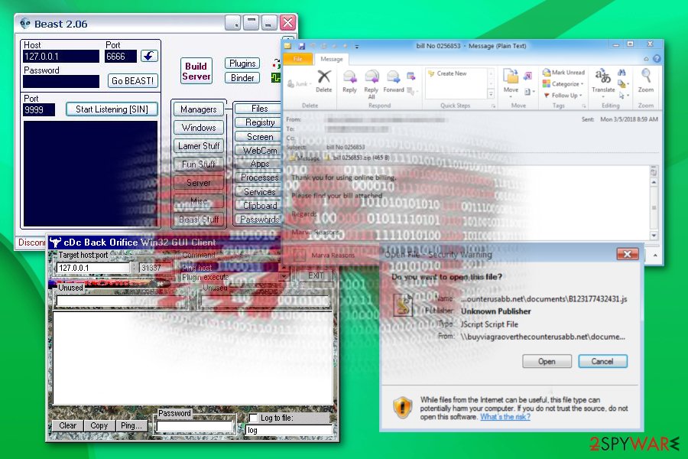
Task: Open Binder in Beast window
Action: click(242, 78)
